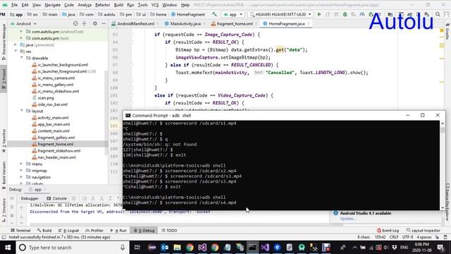Open notification center icon

pos(440,248)
